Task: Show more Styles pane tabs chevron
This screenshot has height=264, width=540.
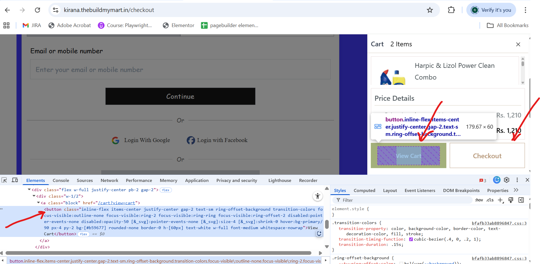Action: coord(516,190)
